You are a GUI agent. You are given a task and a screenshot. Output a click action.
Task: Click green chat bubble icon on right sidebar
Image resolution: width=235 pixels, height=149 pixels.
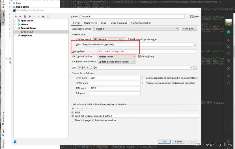pyautogui.click(x=228, y=32)
